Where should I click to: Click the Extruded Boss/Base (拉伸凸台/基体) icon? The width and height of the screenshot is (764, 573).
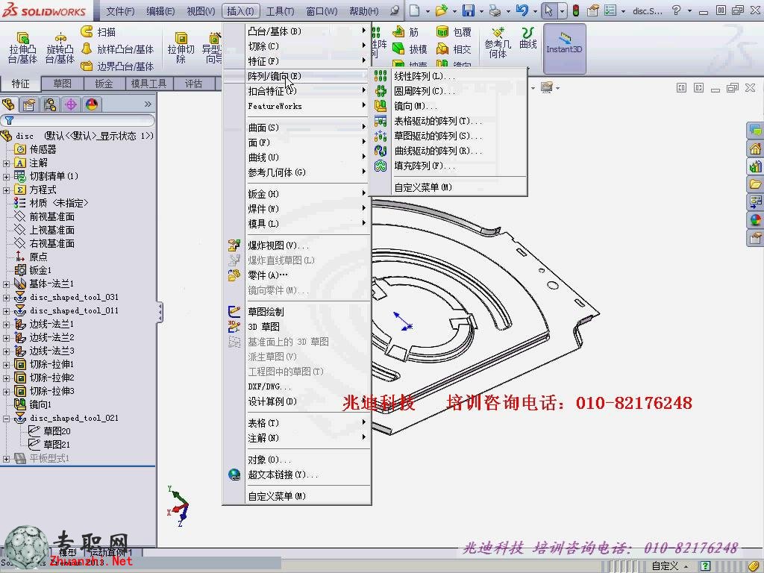point(22,48)
